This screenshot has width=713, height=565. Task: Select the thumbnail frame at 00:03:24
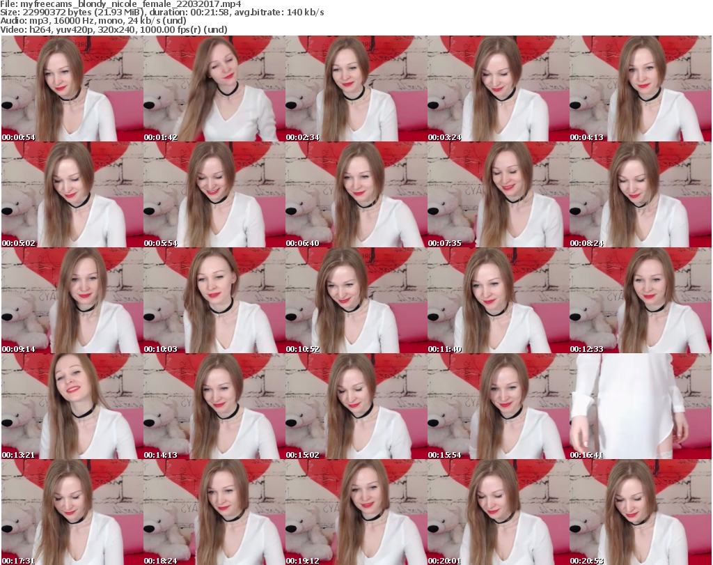[498, 88]
